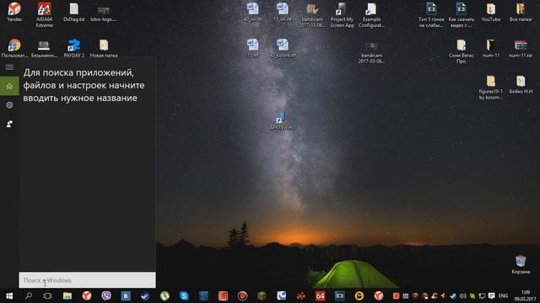Select the lotro-logo image file on the desktop

click(x=103, y=13)
